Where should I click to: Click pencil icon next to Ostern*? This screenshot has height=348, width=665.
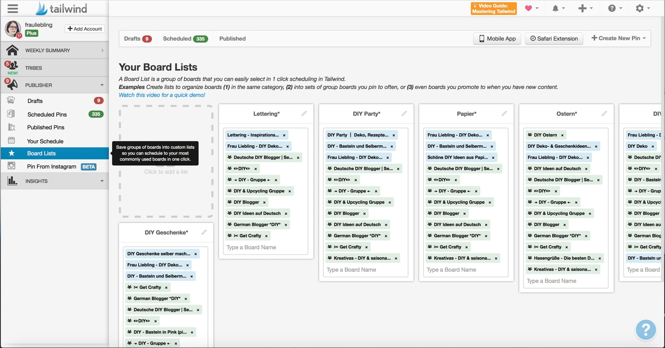click(x=604, y=114)
